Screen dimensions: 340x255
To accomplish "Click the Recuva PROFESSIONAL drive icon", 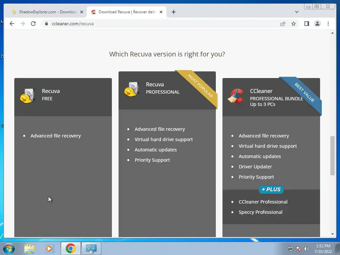I will pyautogui.click(x=131, y=89).
